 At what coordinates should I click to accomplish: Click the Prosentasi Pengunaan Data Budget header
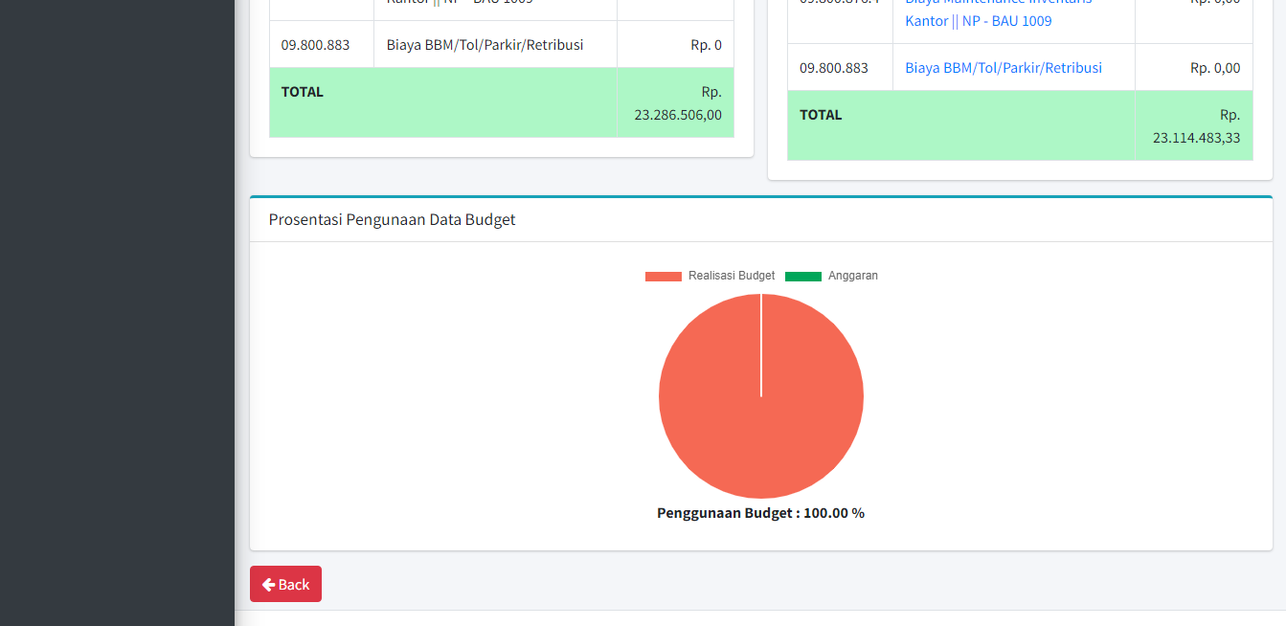pos(392,219)
